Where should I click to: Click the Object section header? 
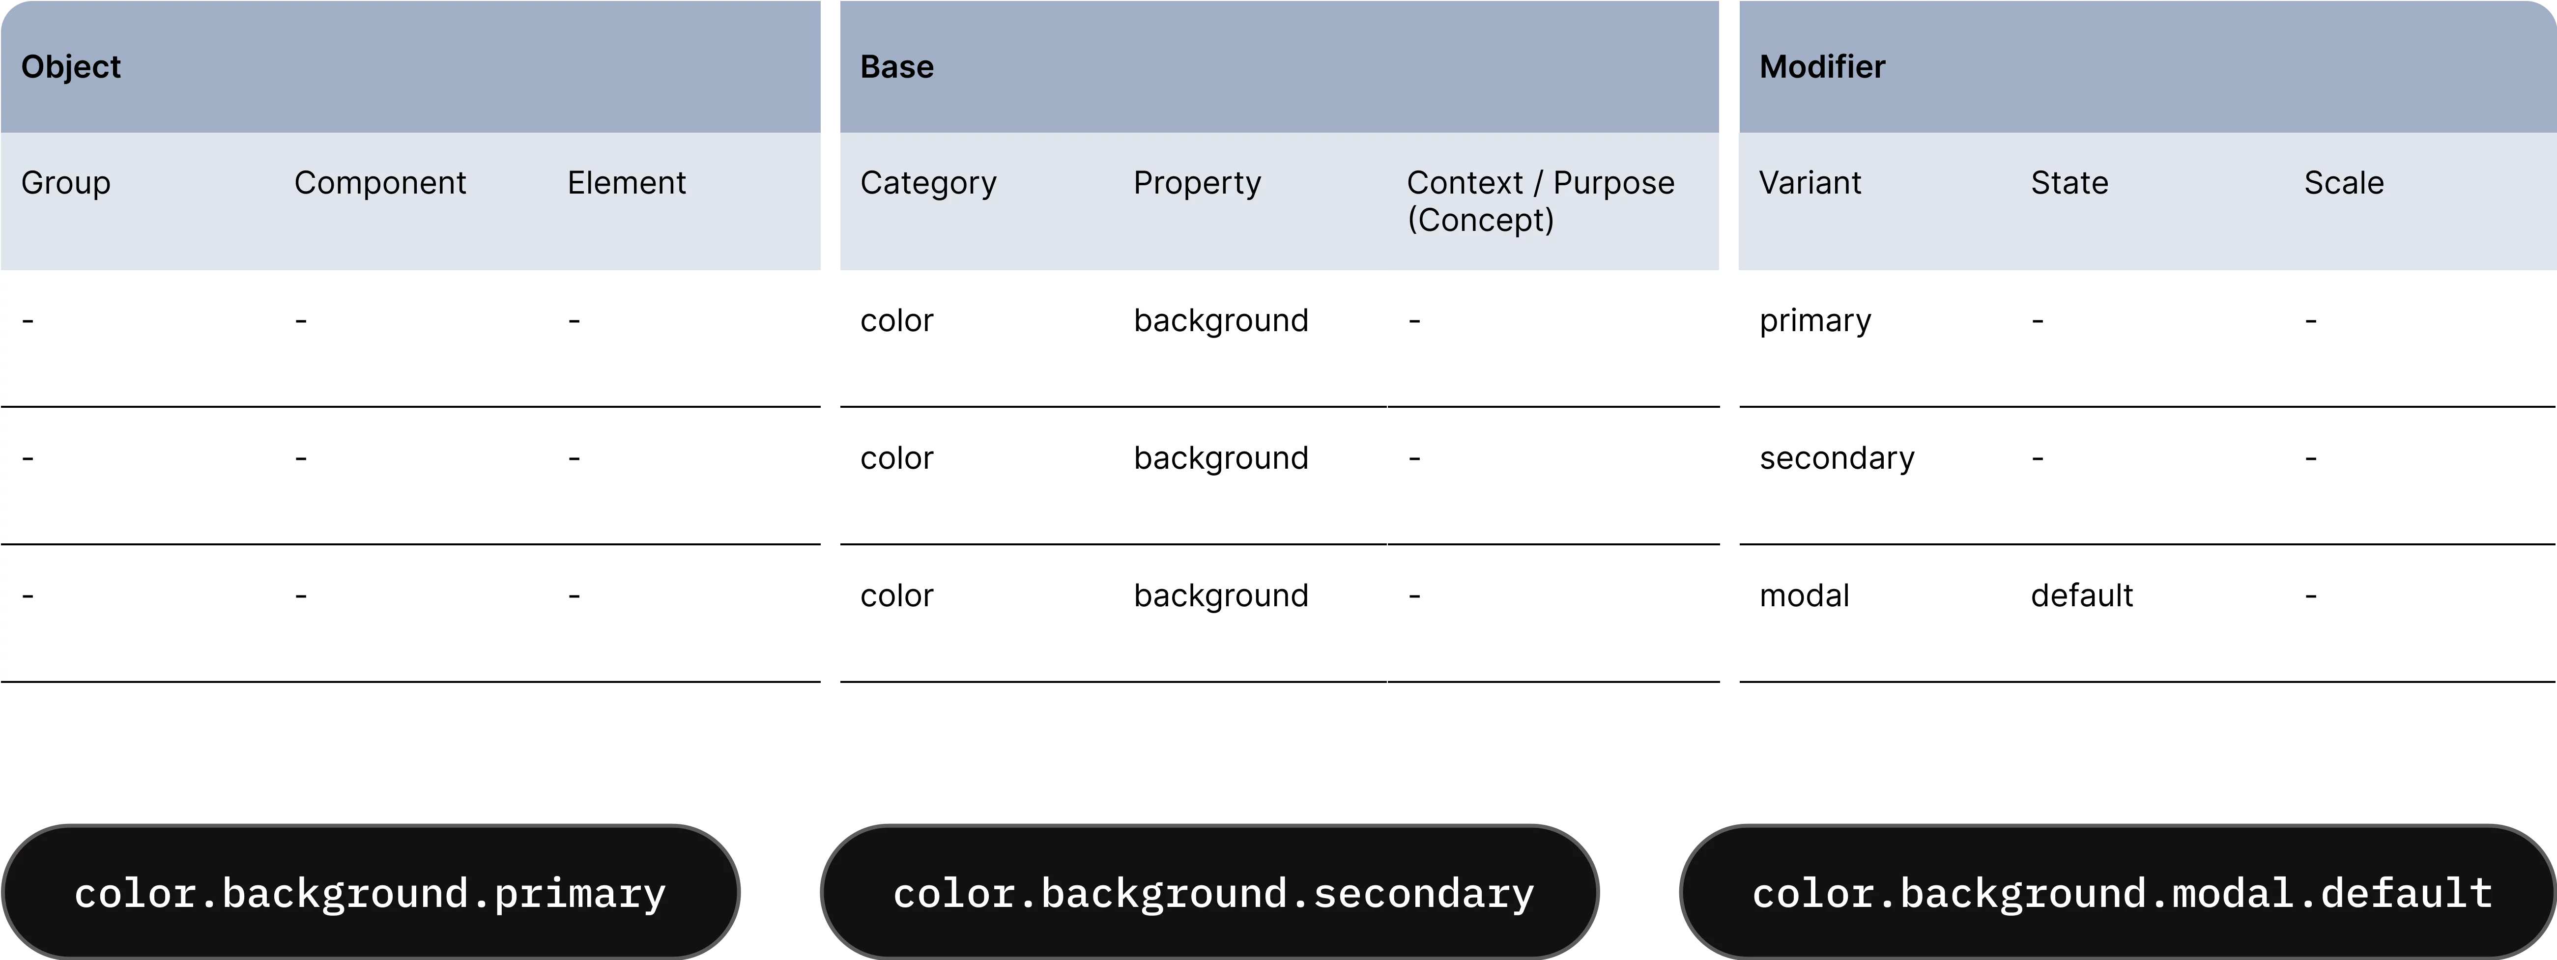(71, 66)
